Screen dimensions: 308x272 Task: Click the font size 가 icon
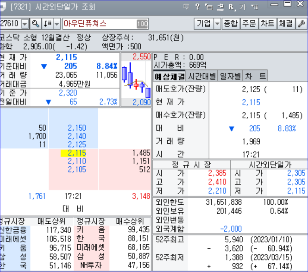click(x=243, y=7)
